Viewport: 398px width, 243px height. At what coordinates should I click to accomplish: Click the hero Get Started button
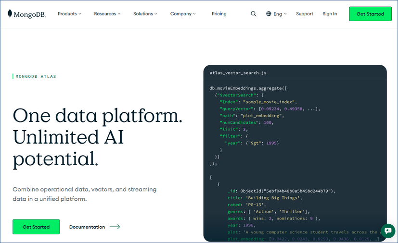(x=36, y=227)
